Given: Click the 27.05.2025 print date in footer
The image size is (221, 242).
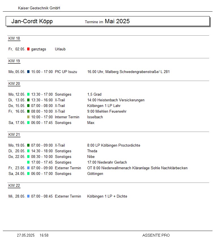Looking at the screenshot, I should [x=26, y=235].
